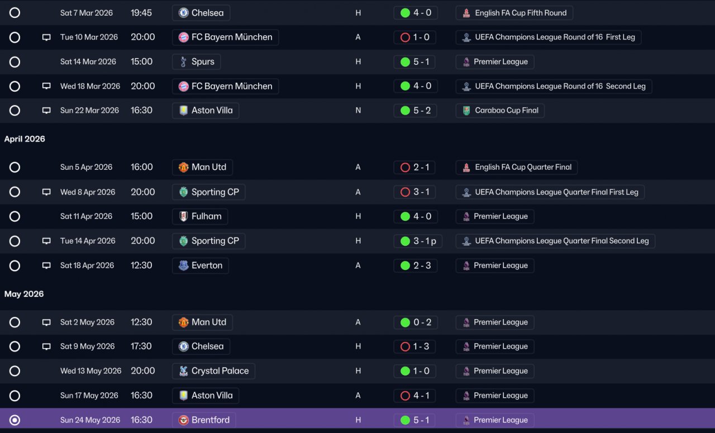Open the 3 - 1p result against Sporting CP

pos(417,241)
